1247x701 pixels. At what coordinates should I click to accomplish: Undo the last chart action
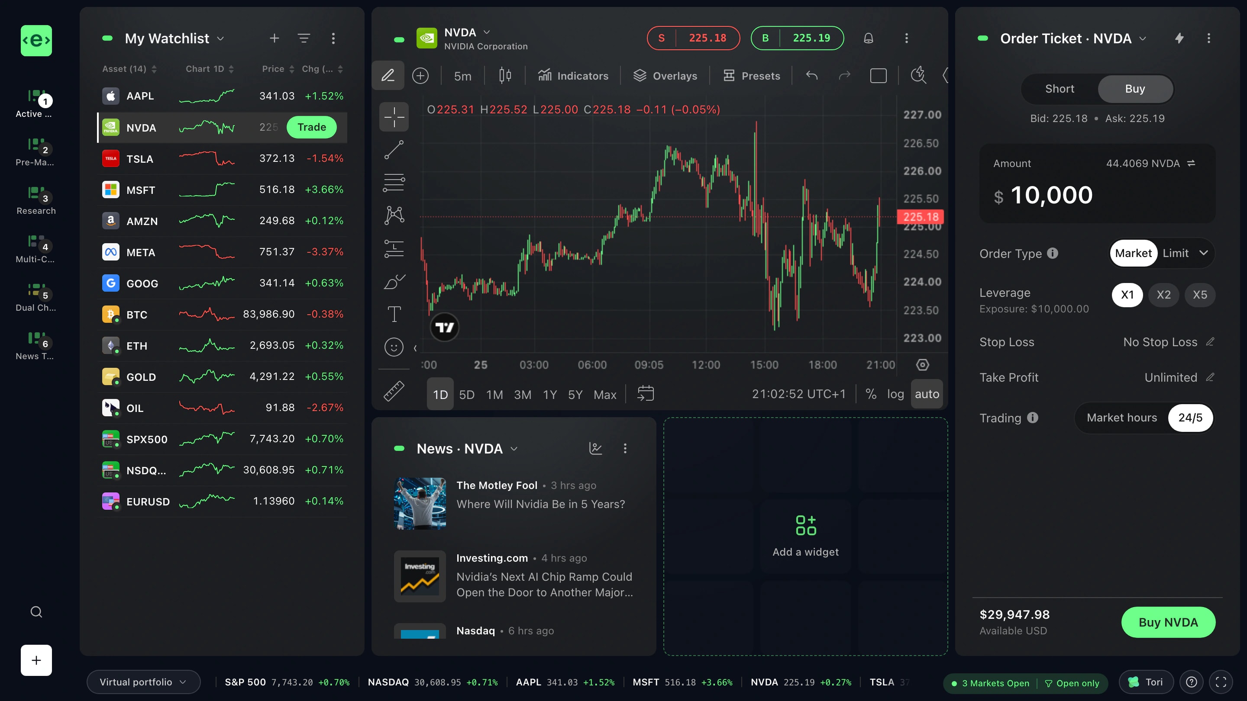coord(812,76)
